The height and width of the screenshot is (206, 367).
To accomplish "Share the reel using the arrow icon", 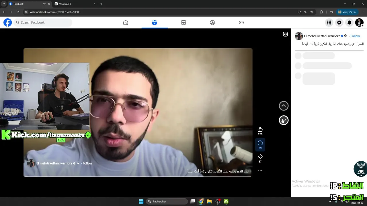I will [260, 157].
